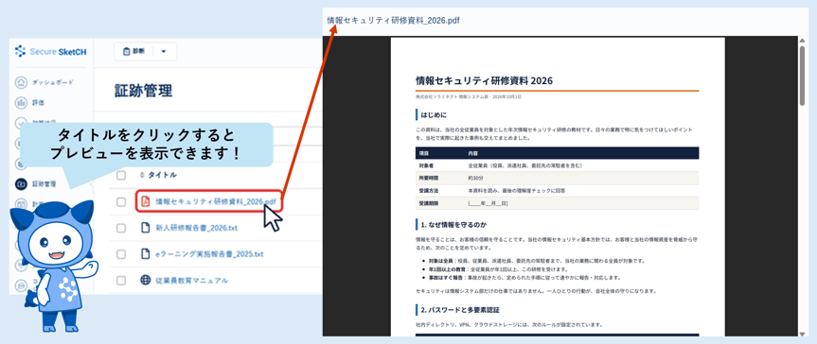Open the dropdown arrow beside 診断
This screenshot has width=817, height=344.
(164, 52)
